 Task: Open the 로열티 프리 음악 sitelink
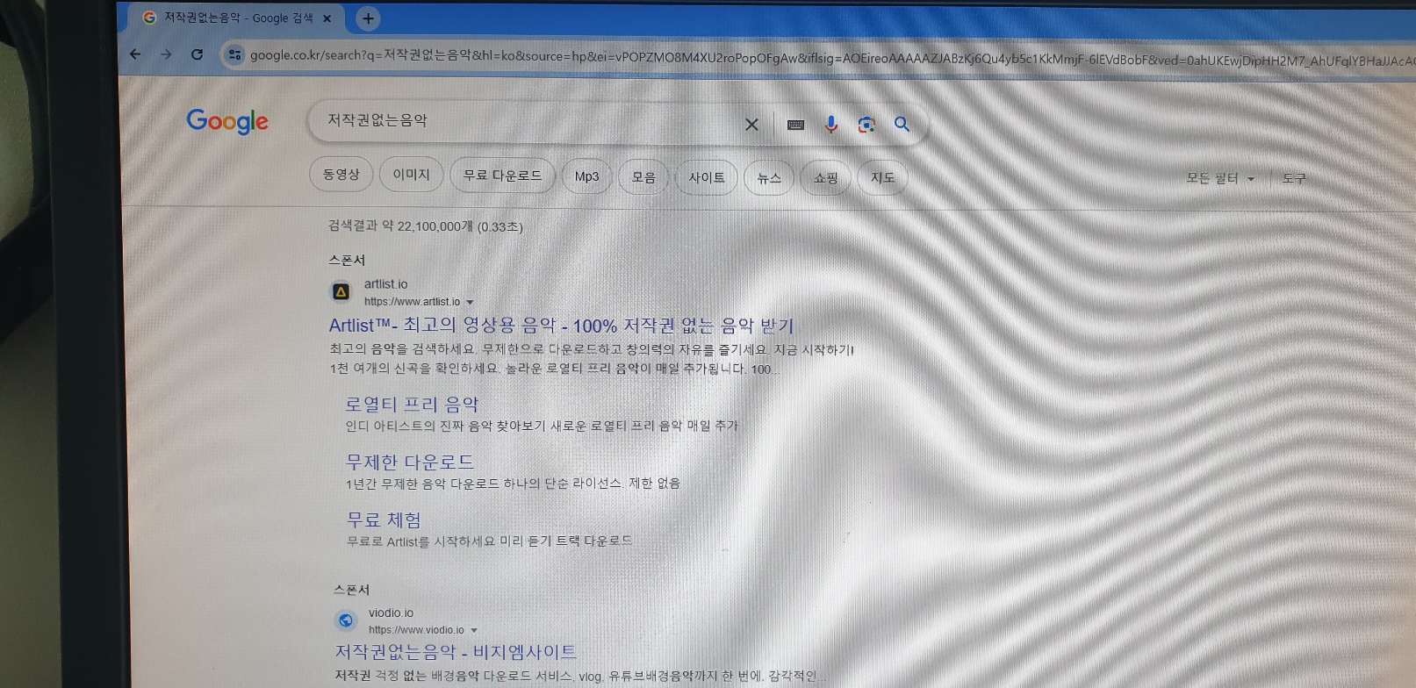(x=412, y=405)
